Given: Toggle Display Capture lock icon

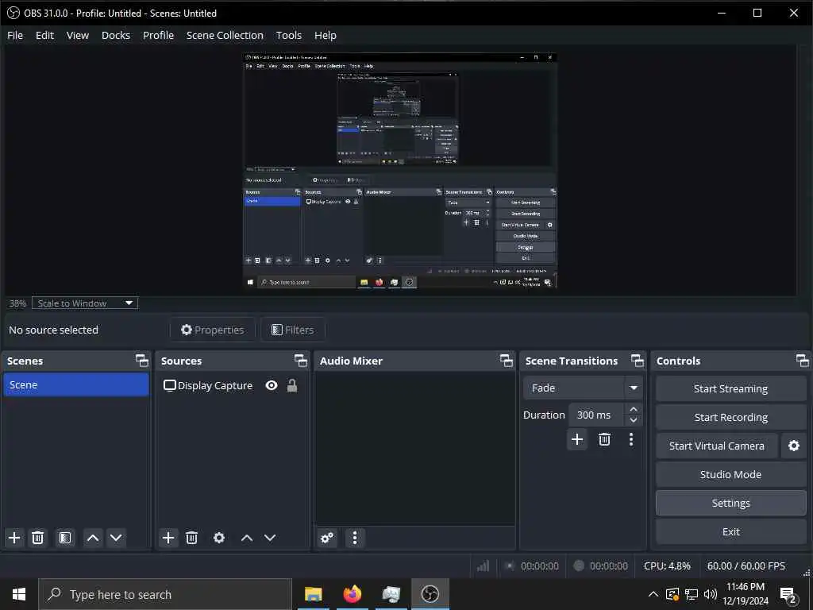Looking at the screenshot, I should [x=292, y=385].
